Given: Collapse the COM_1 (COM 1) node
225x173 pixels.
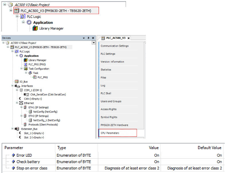Looking at the screenshot, I should (17, 90).
